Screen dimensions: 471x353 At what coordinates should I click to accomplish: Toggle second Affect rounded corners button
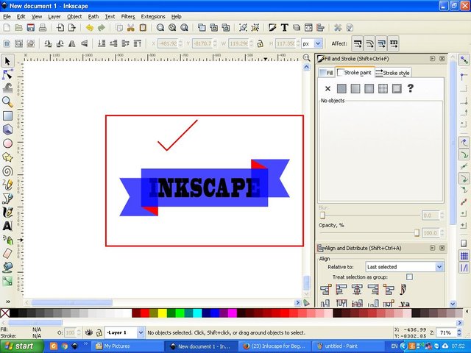point(369,44)
